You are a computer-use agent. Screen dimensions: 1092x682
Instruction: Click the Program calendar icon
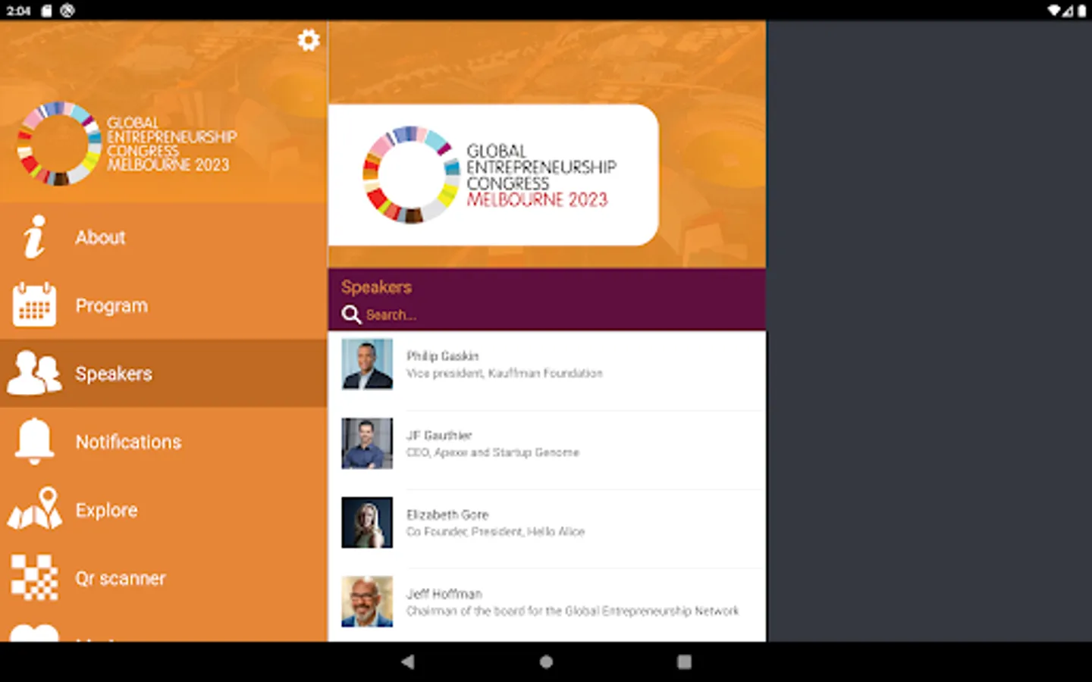[34, 305]
